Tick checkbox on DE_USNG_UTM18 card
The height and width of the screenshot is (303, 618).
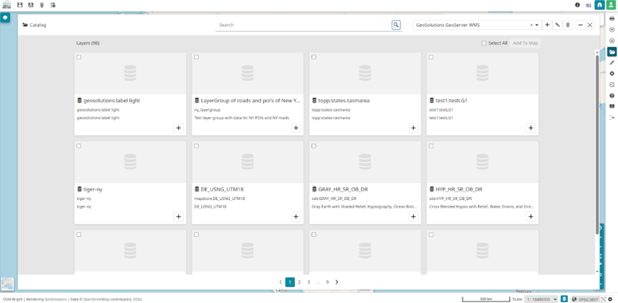point(196,146)
